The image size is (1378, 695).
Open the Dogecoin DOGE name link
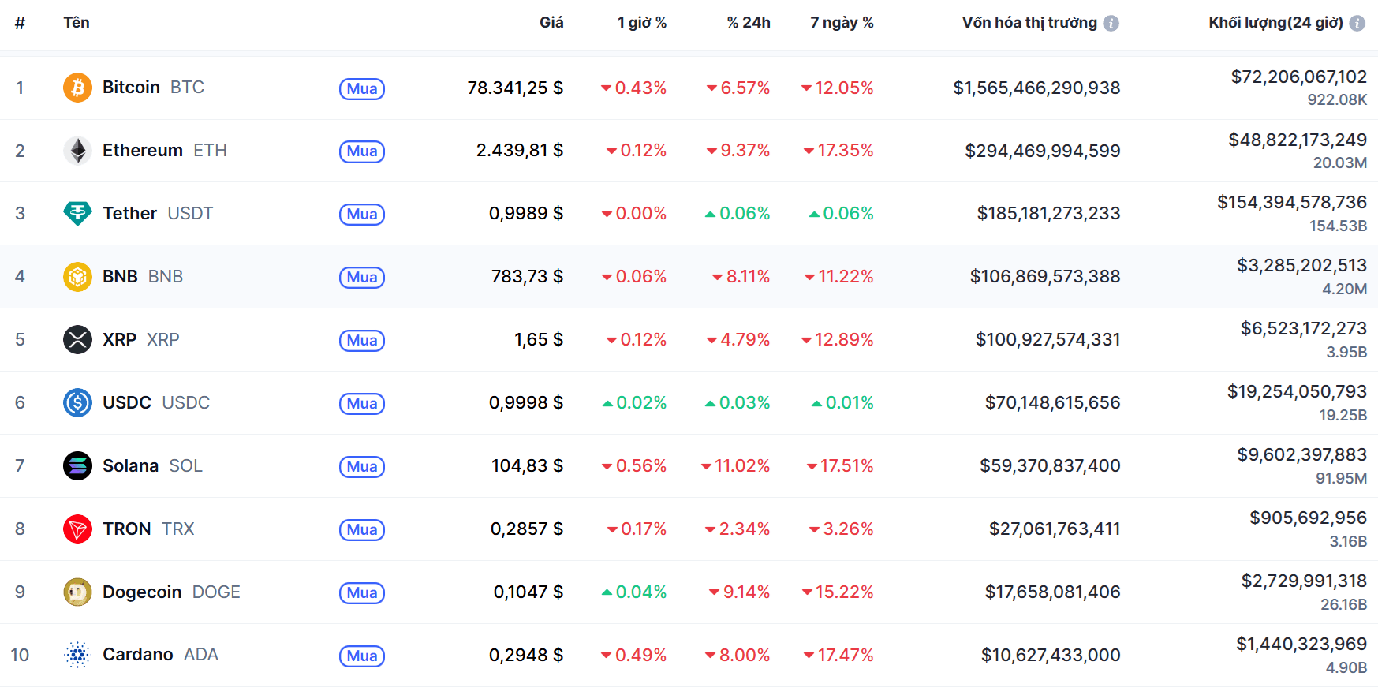coord(171,592)
